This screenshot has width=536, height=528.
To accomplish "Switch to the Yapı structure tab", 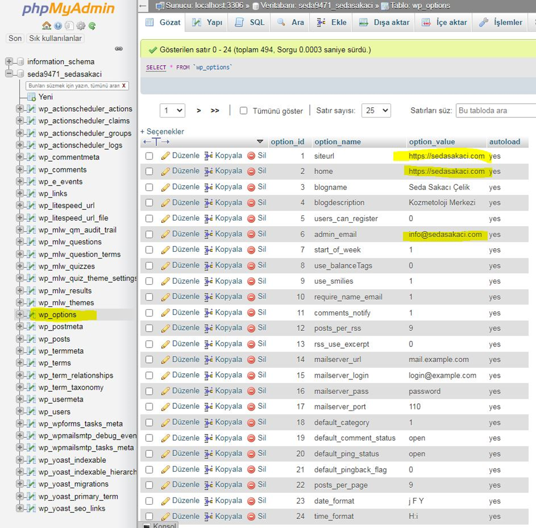I will (x=207, y=23).
